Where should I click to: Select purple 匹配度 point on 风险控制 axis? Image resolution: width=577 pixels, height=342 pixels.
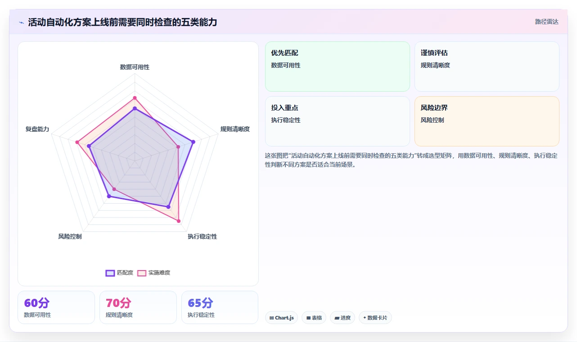(108, 196)
